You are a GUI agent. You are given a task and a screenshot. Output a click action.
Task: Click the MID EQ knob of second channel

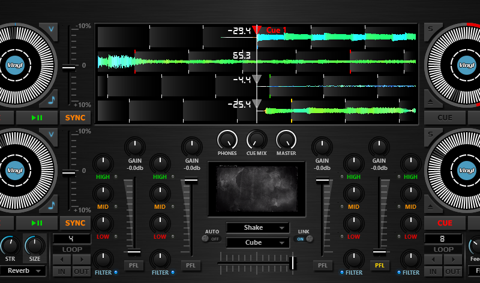click(x=160, y=193)
